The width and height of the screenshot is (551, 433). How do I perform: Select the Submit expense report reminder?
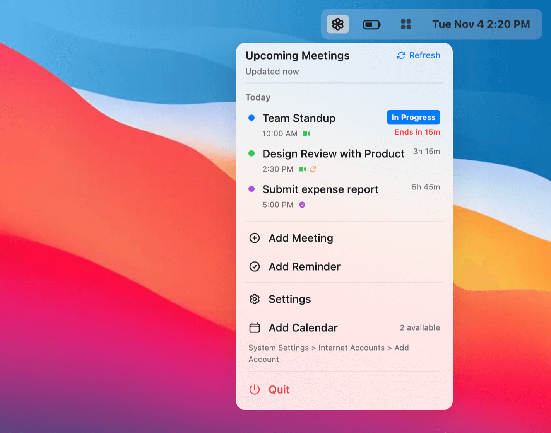click(320, 189)
